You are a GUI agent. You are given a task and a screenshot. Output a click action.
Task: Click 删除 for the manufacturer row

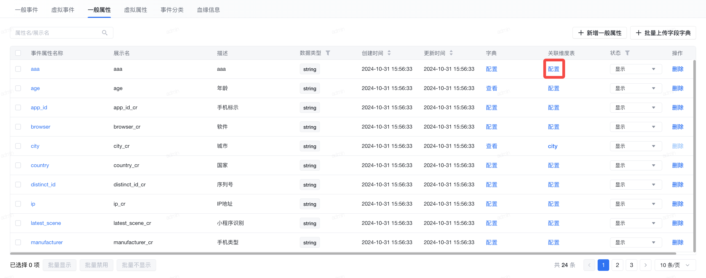(x=678, y=242)
